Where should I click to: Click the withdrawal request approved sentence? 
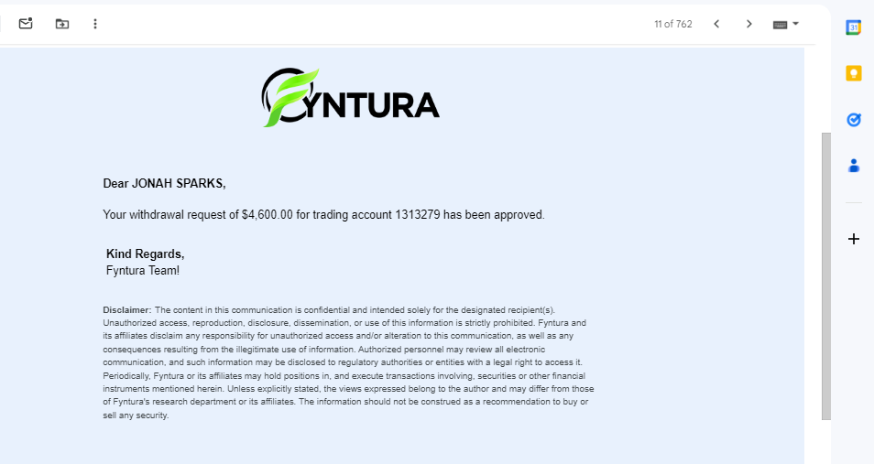point(323,214)
